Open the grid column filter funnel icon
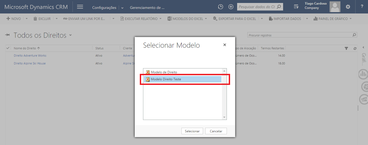 (x=346, y=49)
